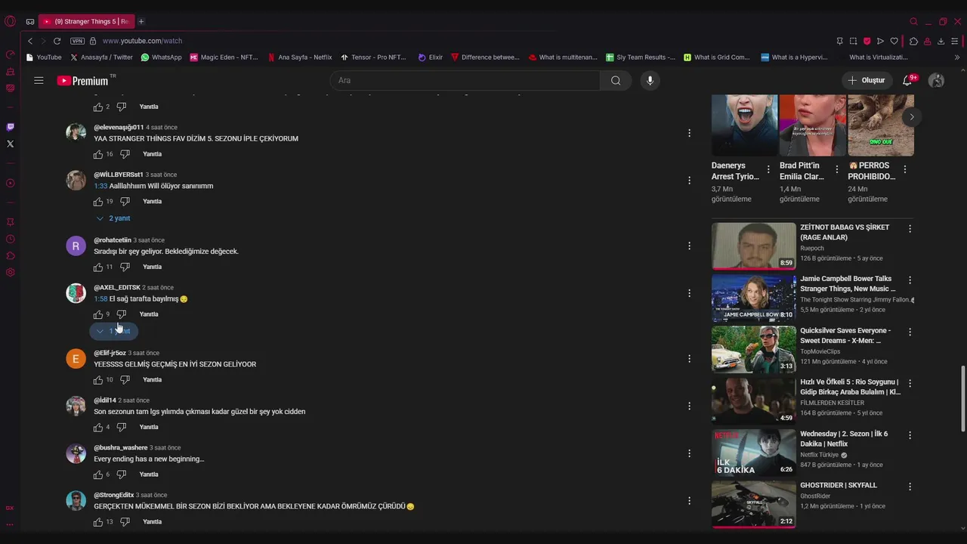Jump to timestamp 1:58 in comment
The width and height of the screenshot is (967, 544).
(100, 299)
